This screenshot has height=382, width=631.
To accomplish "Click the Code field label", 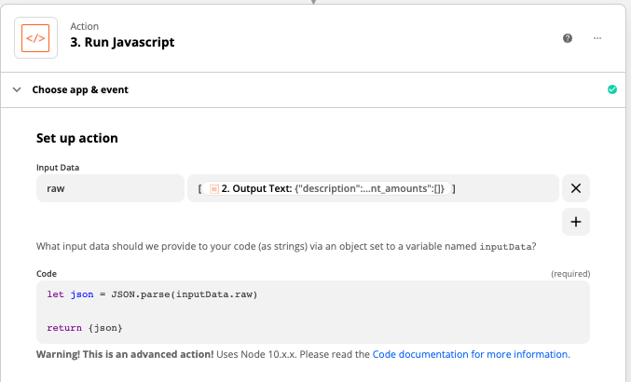I will click(47, 273).
